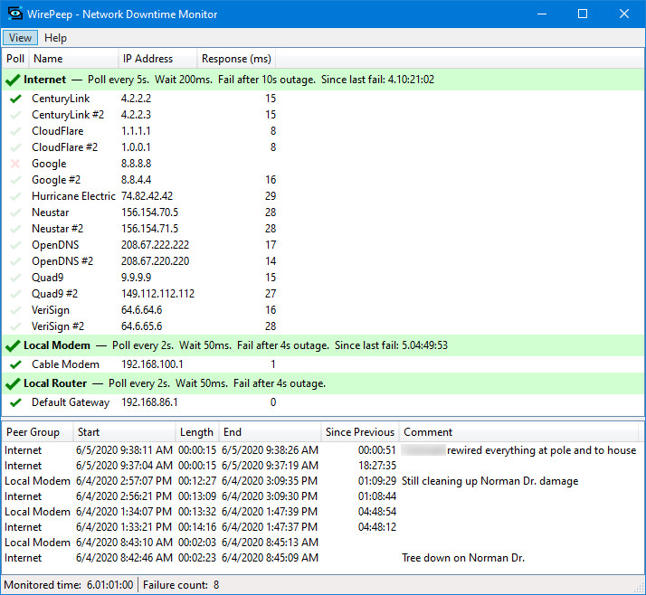
Task: Click the Quad9 9.9.9.9 poll checkmark
Action: (x=15, y=278)
